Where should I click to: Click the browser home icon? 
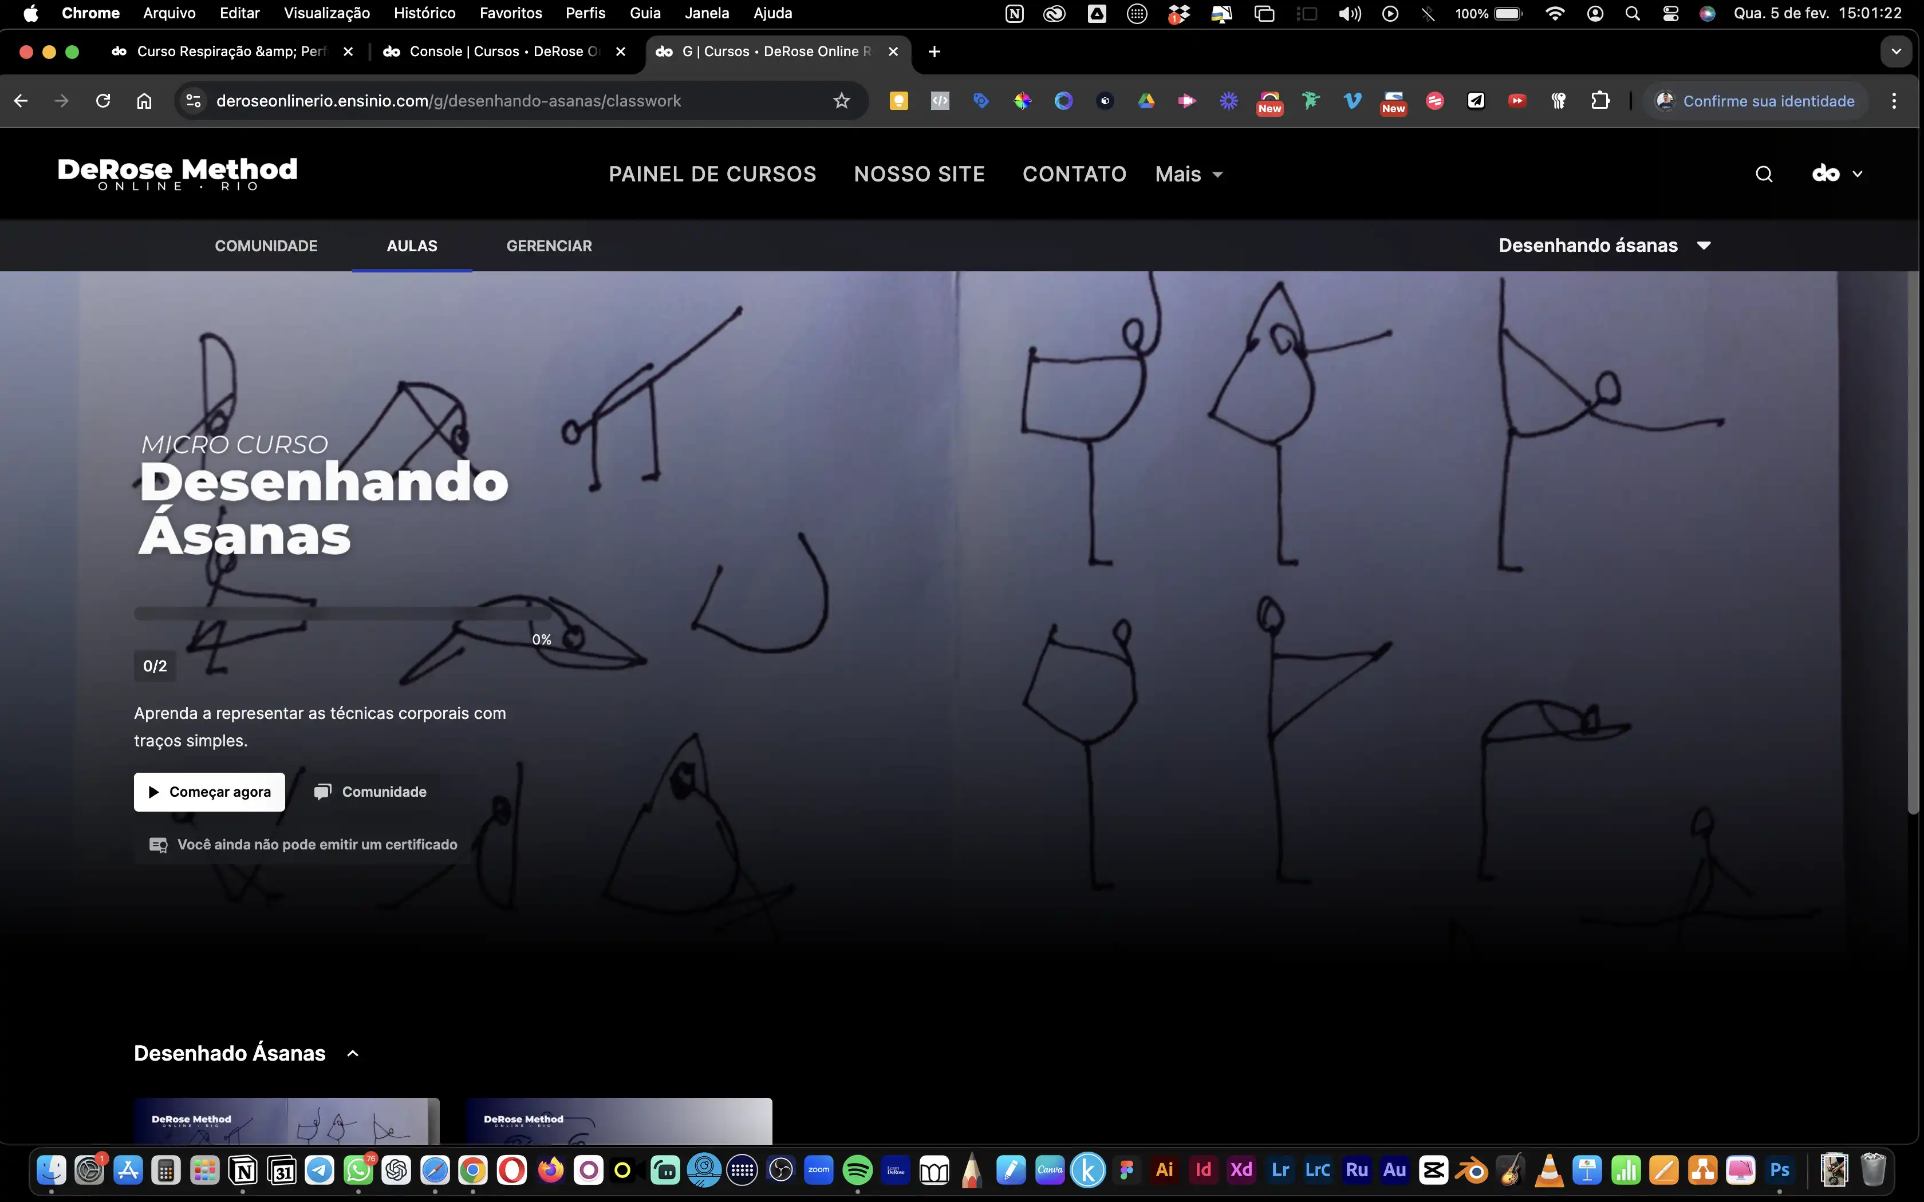tap(144, 101)
